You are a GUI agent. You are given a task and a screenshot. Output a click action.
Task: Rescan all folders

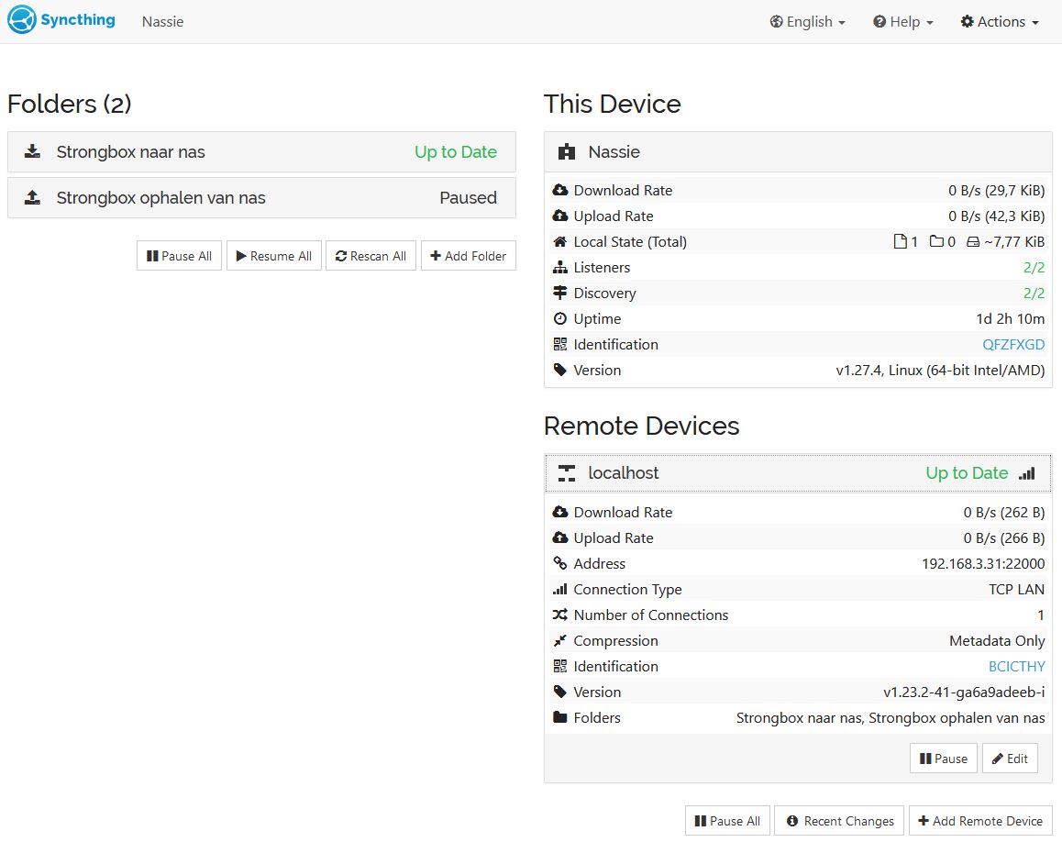(x=371, y=255)
